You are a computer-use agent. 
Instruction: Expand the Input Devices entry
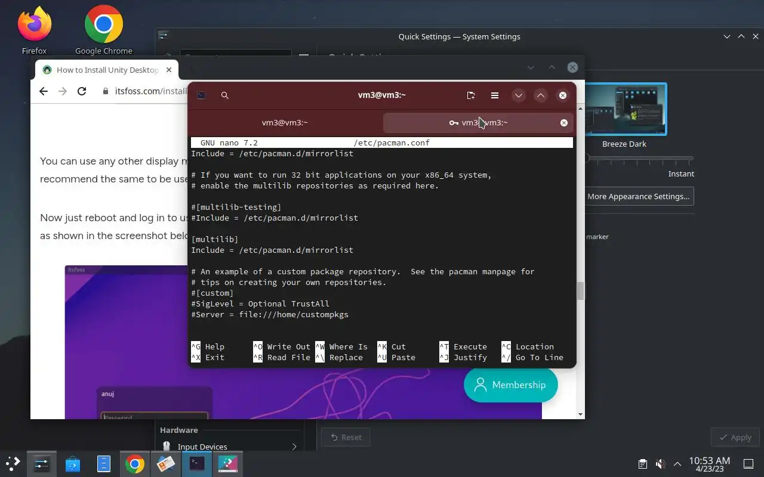(x=230, y=447)
